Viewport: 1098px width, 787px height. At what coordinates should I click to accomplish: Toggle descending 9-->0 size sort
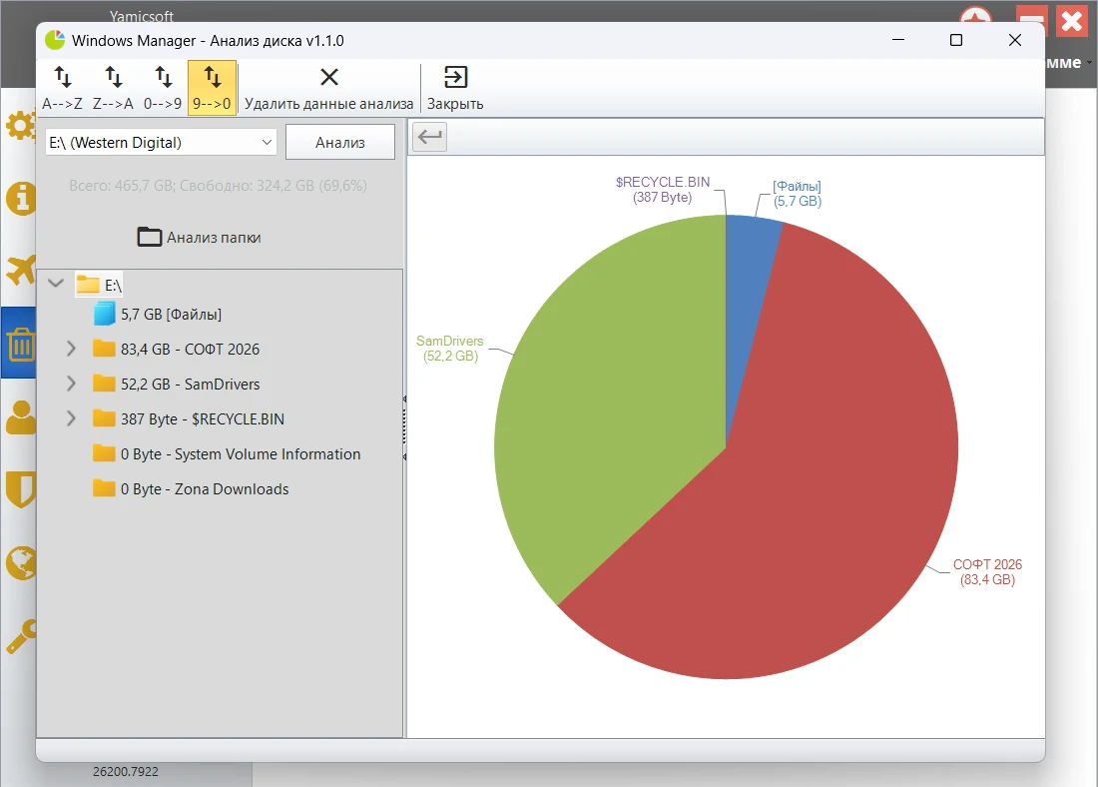pos(212,88)
